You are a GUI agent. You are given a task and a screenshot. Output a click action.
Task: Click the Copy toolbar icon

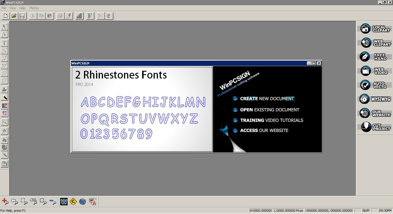pos(41,16)
